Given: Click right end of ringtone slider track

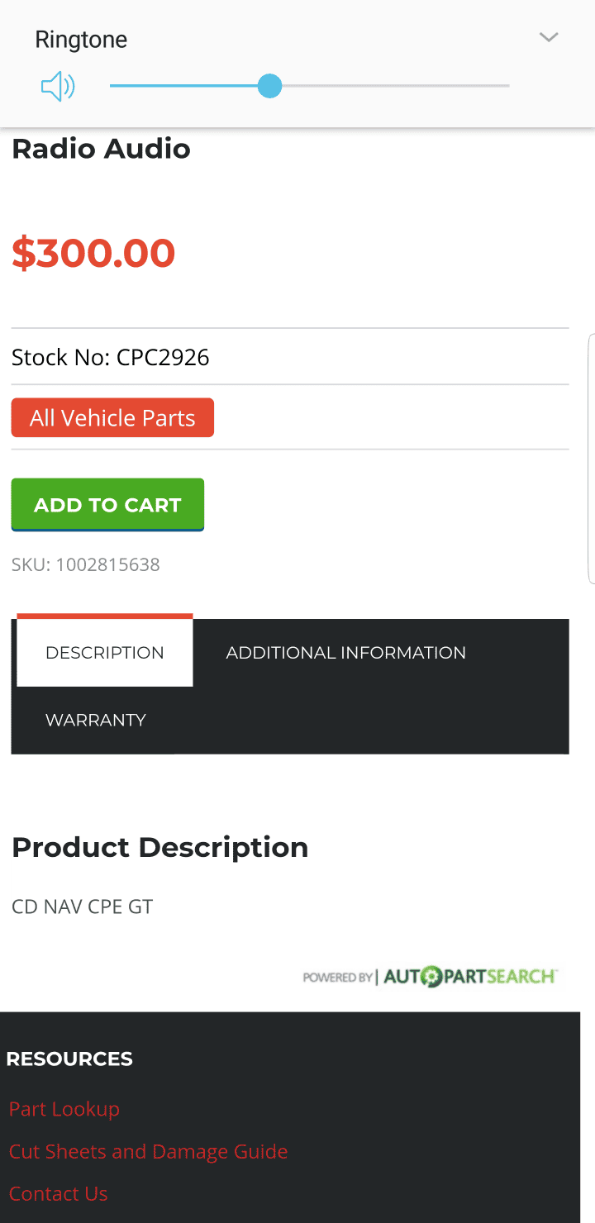Looking at the screenshot, I should pos(506,86).
